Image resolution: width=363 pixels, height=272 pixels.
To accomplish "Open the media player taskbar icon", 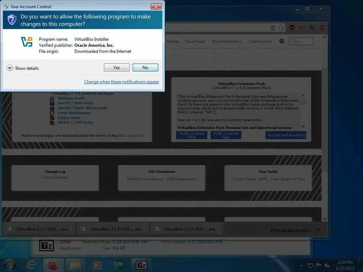I will pyautogui.click(x=97, y=265).
